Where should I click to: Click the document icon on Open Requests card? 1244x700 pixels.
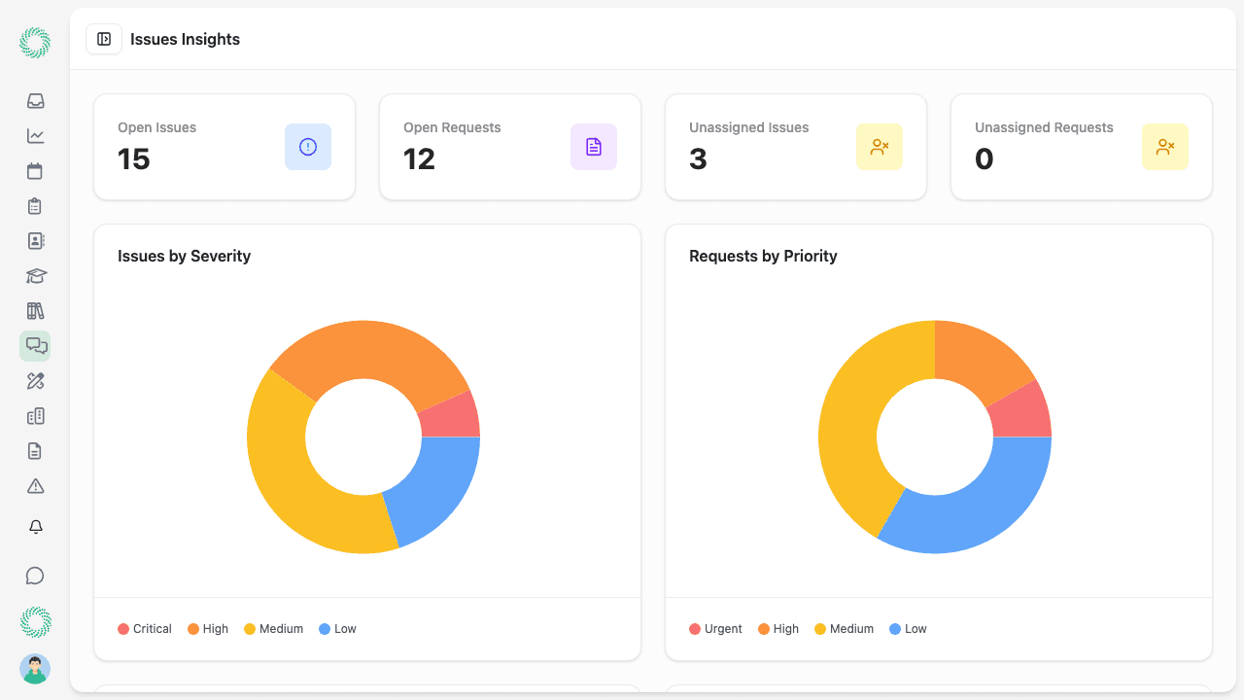(x=593, y=147)
